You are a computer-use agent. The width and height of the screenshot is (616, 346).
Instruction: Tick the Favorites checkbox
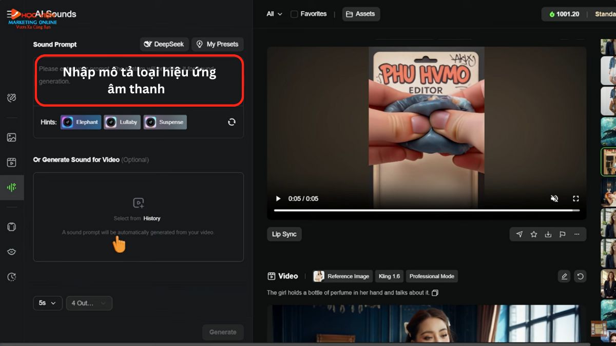point(294,14)
